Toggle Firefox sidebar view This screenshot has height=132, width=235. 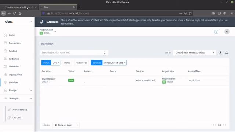click(x=219, y=13)
